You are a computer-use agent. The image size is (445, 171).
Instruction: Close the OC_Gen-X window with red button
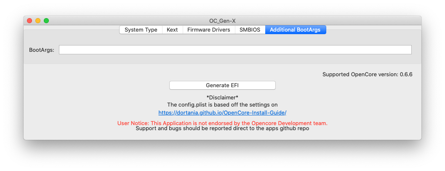coord(29,21)
